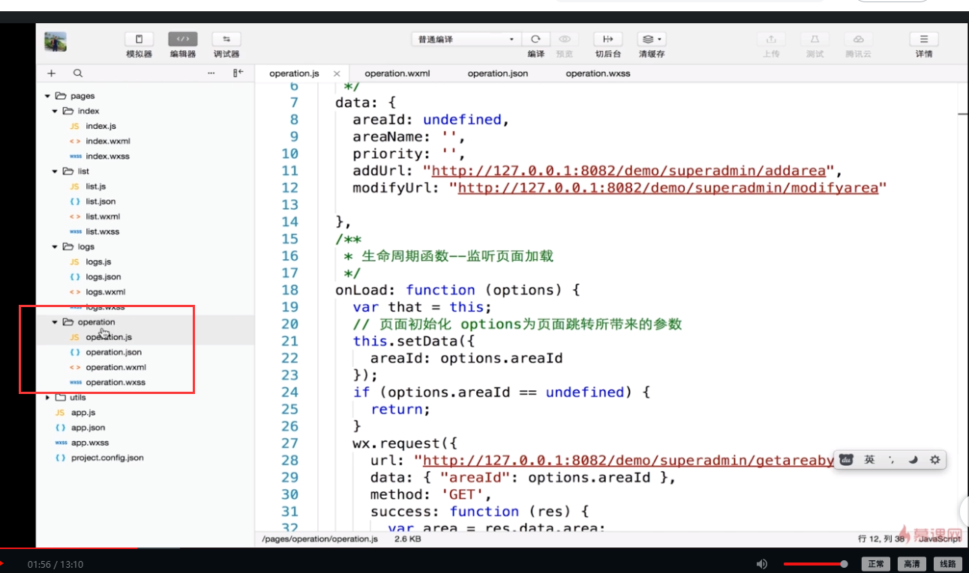Click the modifyarea URL link in code

point(667,188)
